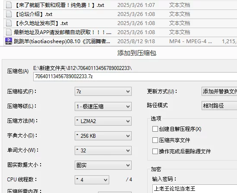Open the 固实数据大小 dropdown showing 固实
This screenshot has height=193, width=237.
tap(103, 165)
